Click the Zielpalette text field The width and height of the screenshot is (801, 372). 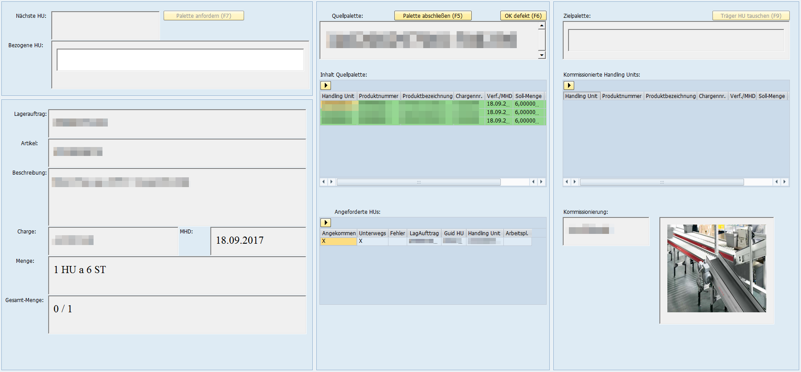pos(676,41)
